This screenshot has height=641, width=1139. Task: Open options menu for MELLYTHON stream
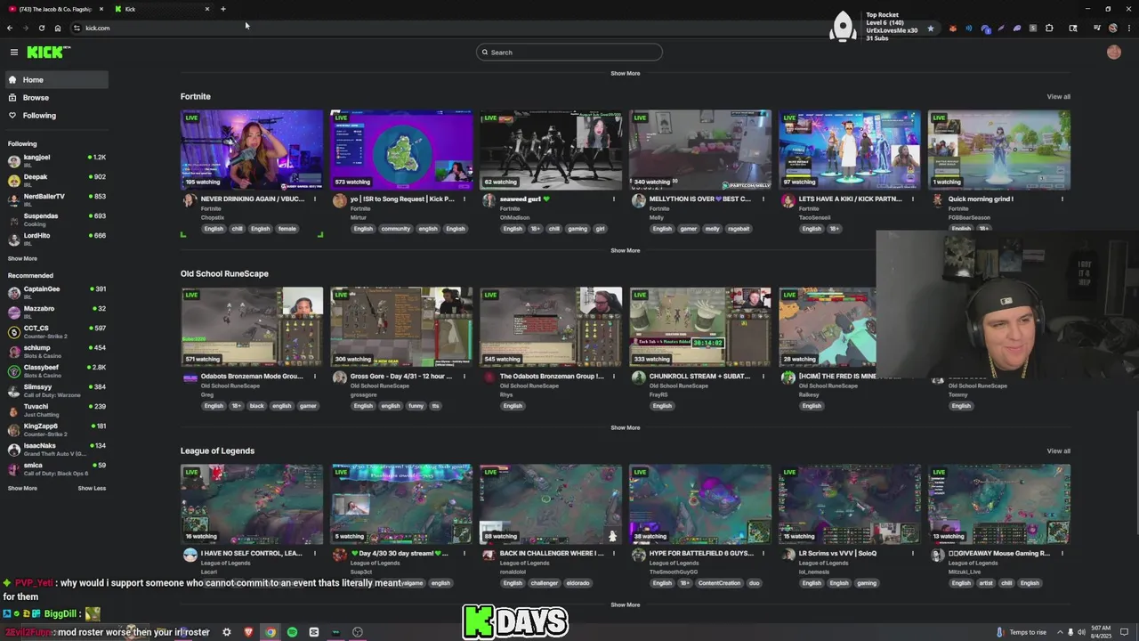[763, 199]
